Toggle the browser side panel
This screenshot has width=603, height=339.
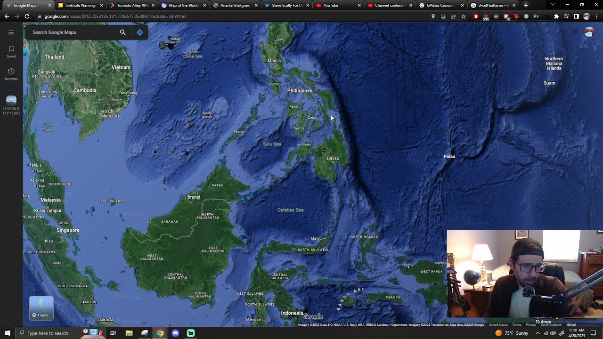pos(576,16)
